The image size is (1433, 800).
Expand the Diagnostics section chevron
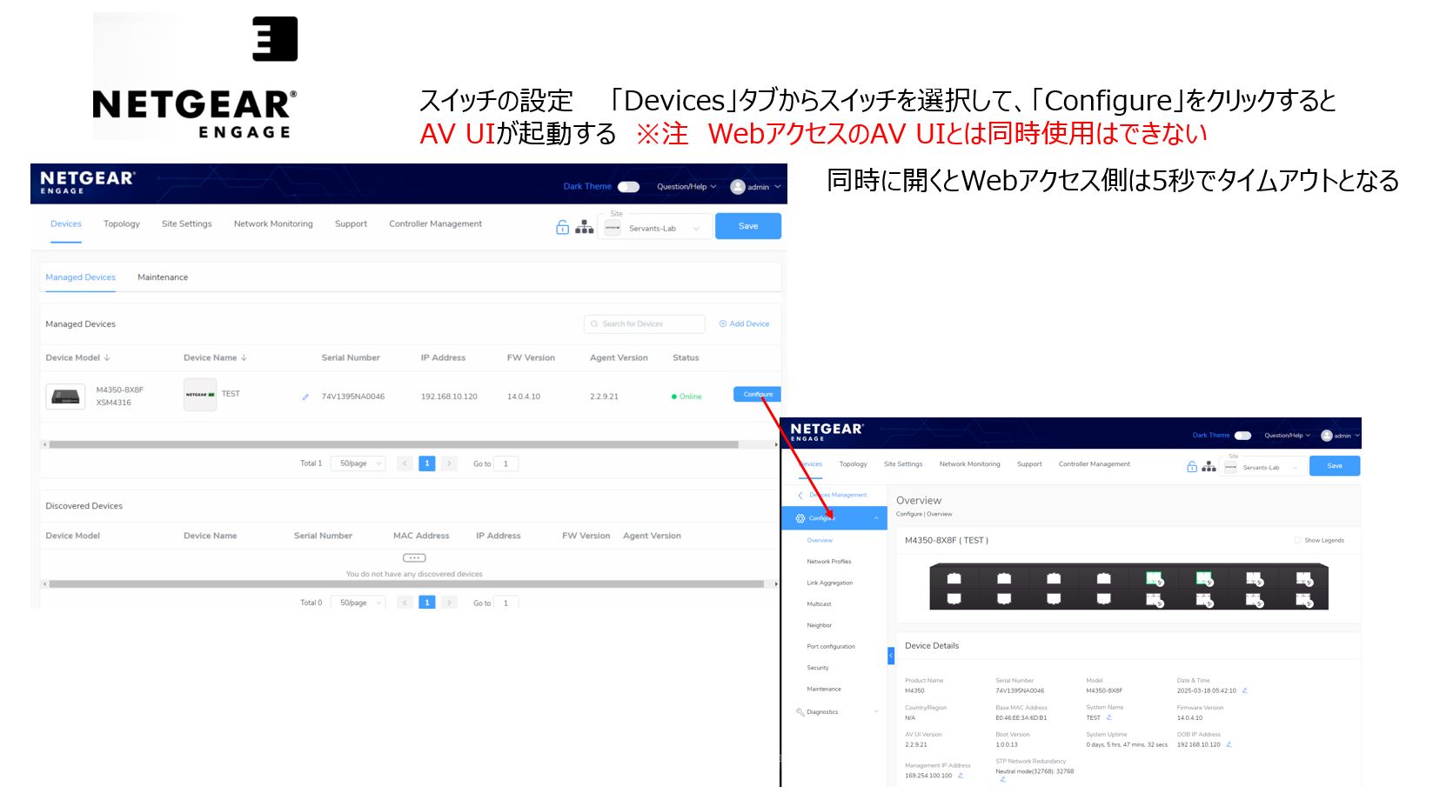876,712
